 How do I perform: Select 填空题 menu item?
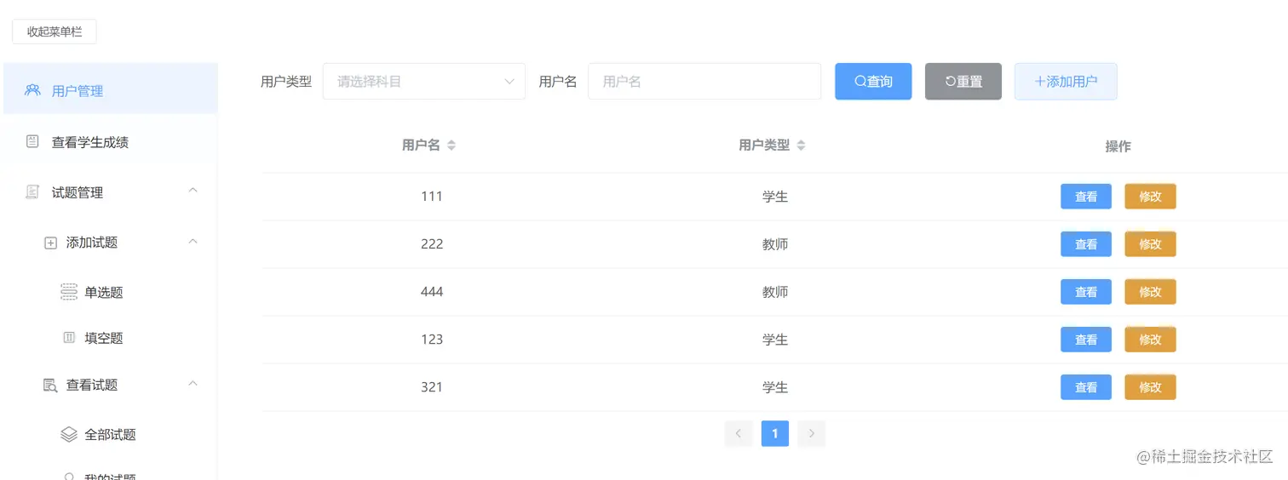[111, 338]
